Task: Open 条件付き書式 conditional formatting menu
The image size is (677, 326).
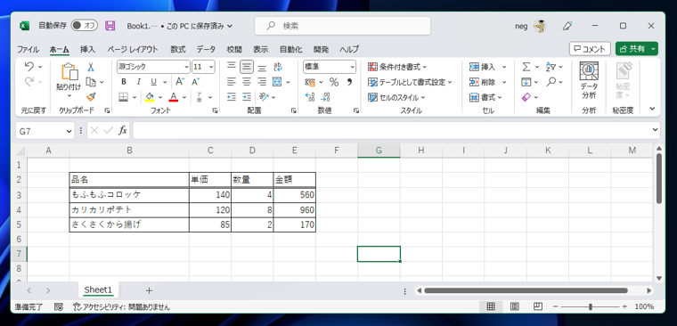Action: click(397, 67)
